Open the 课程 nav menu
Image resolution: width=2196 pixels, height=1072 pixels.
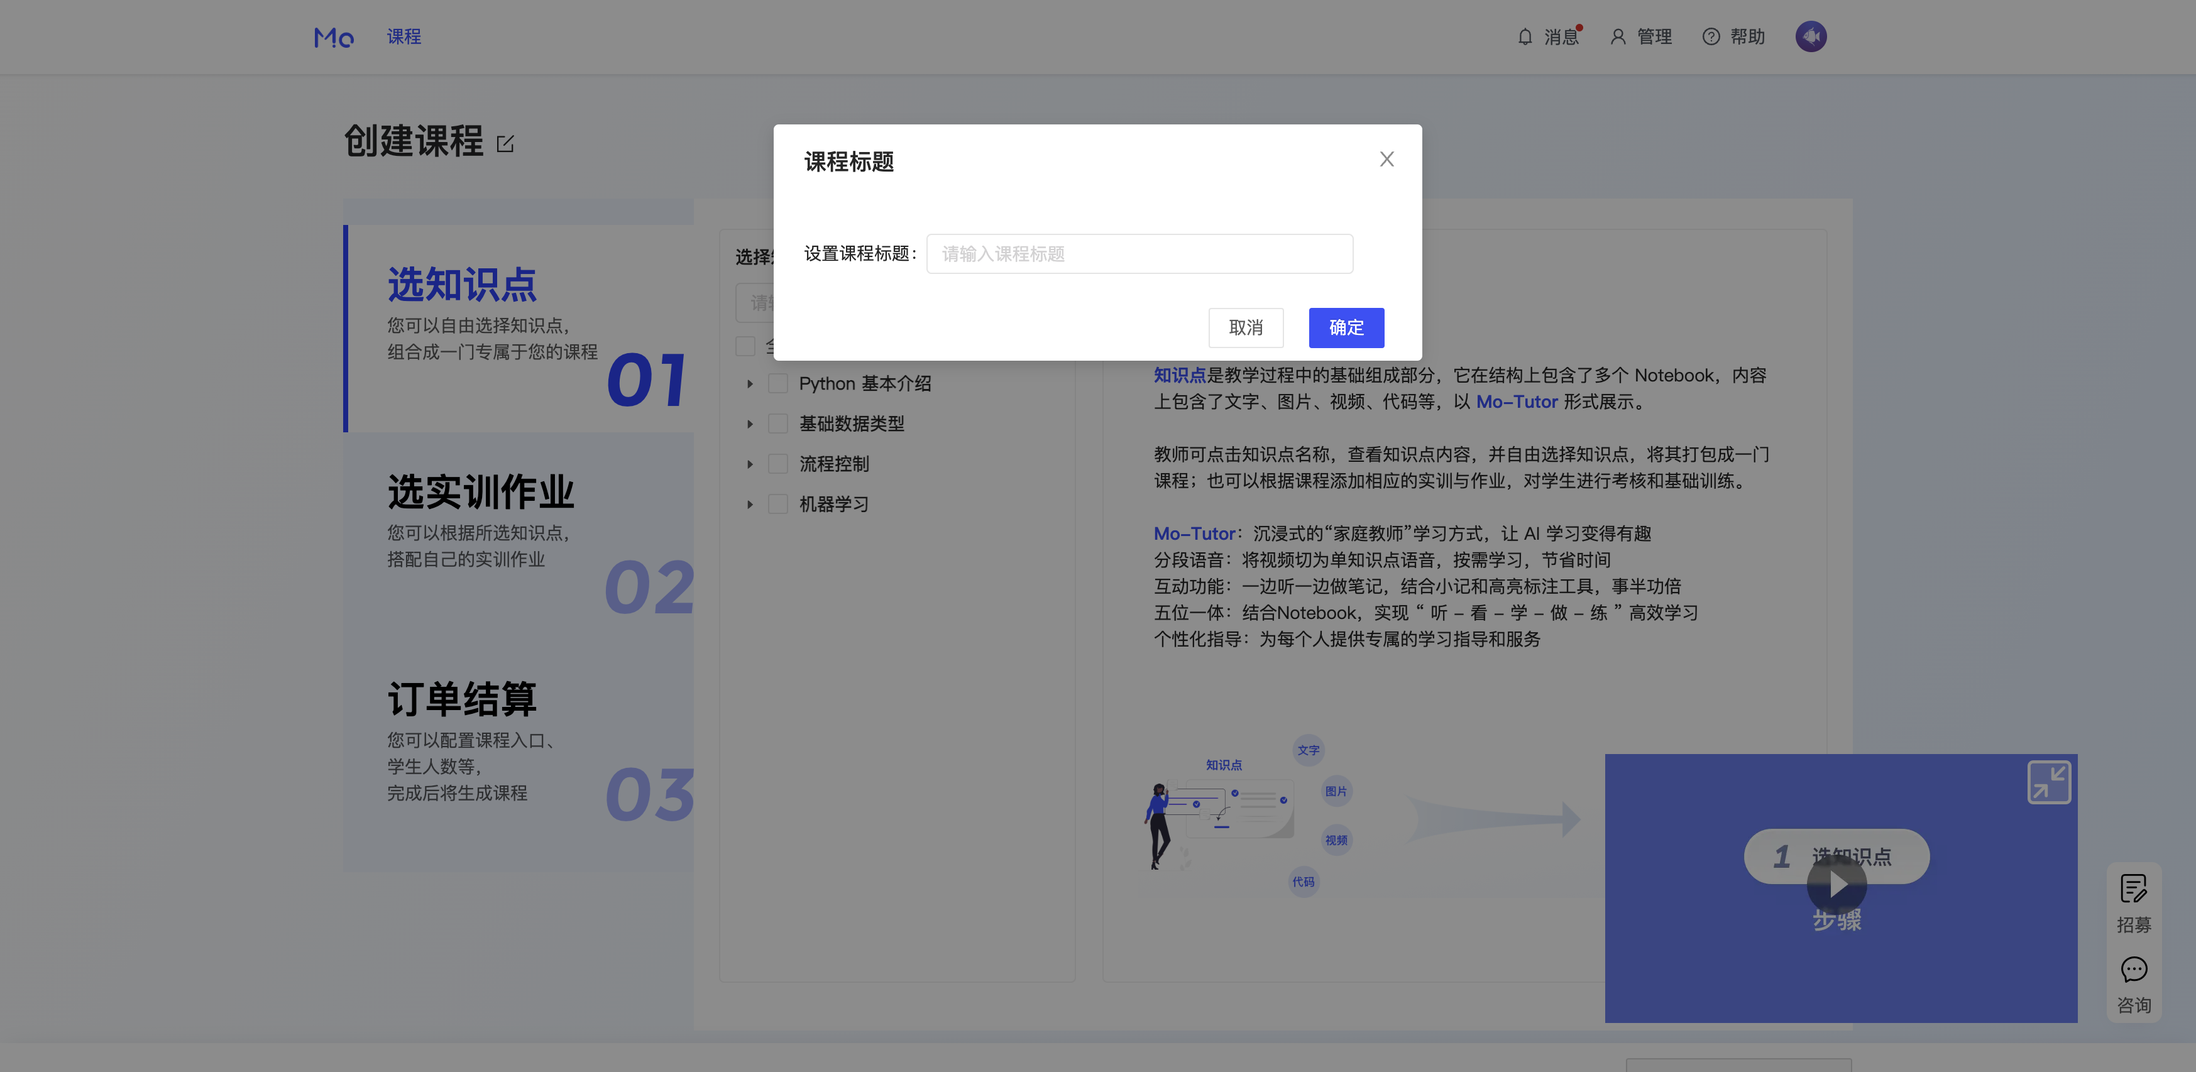coord(404,36)
